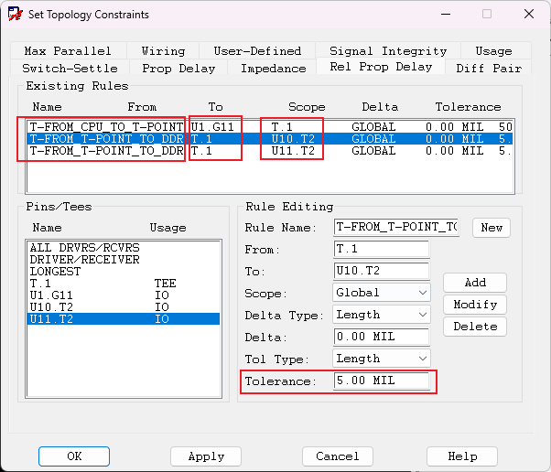Open the Delta Type dropdown
551x472 pixels.
click(382, 315)
